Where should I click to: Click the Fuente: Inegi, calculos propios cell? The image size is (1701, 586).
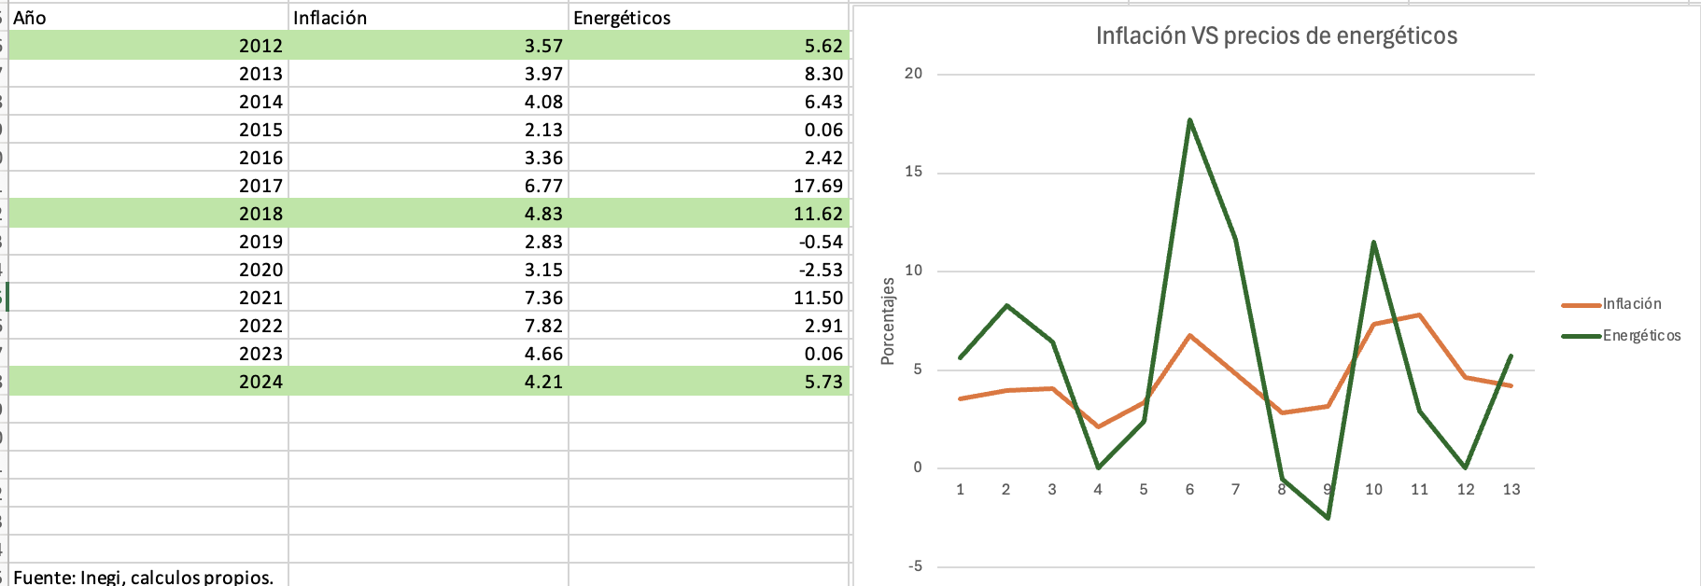click(144, 577)
